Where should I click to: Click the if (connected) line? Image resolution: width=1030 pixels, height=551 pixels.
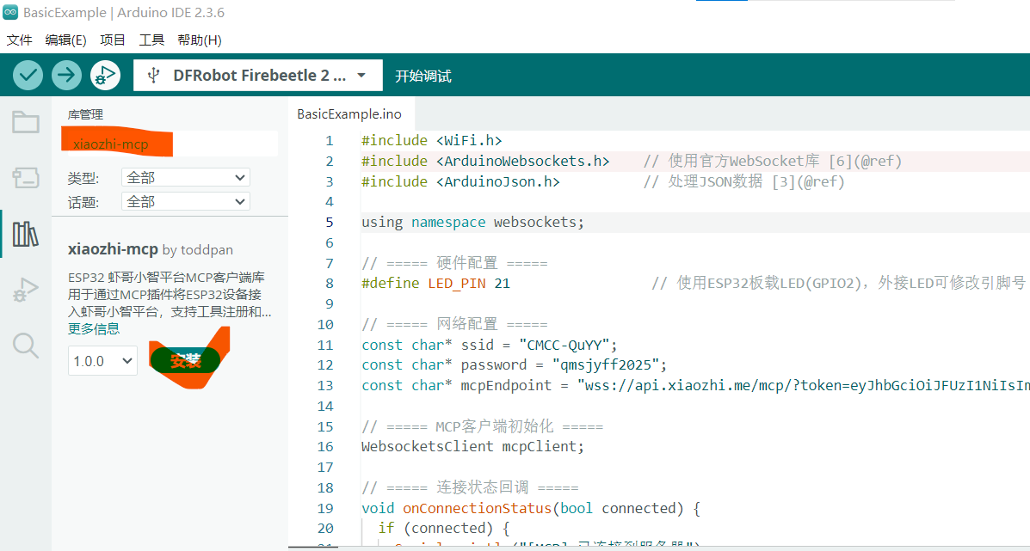(x=443, y=528)
